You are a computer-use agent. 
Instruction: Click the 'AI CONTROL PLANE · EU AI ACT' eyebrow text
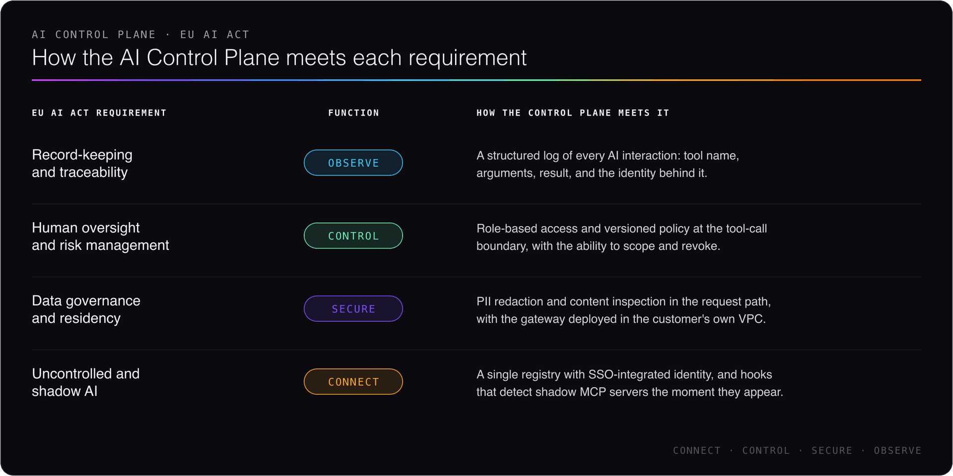[x=140, y=34]
